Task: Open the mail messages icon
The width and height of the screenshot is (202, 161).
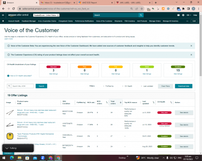Action: point(179,15)
